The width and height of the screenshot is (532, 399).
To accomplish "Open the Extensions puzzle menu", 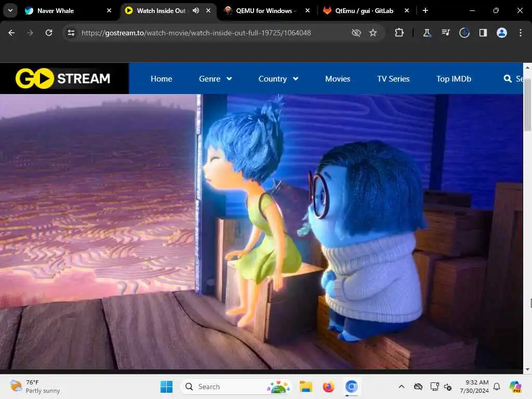I will (x=400, y=33).
